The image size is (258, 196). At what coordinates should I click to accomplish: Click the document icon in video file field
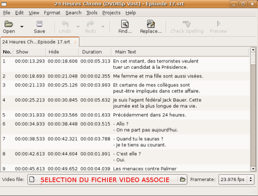tap(32, 179)
